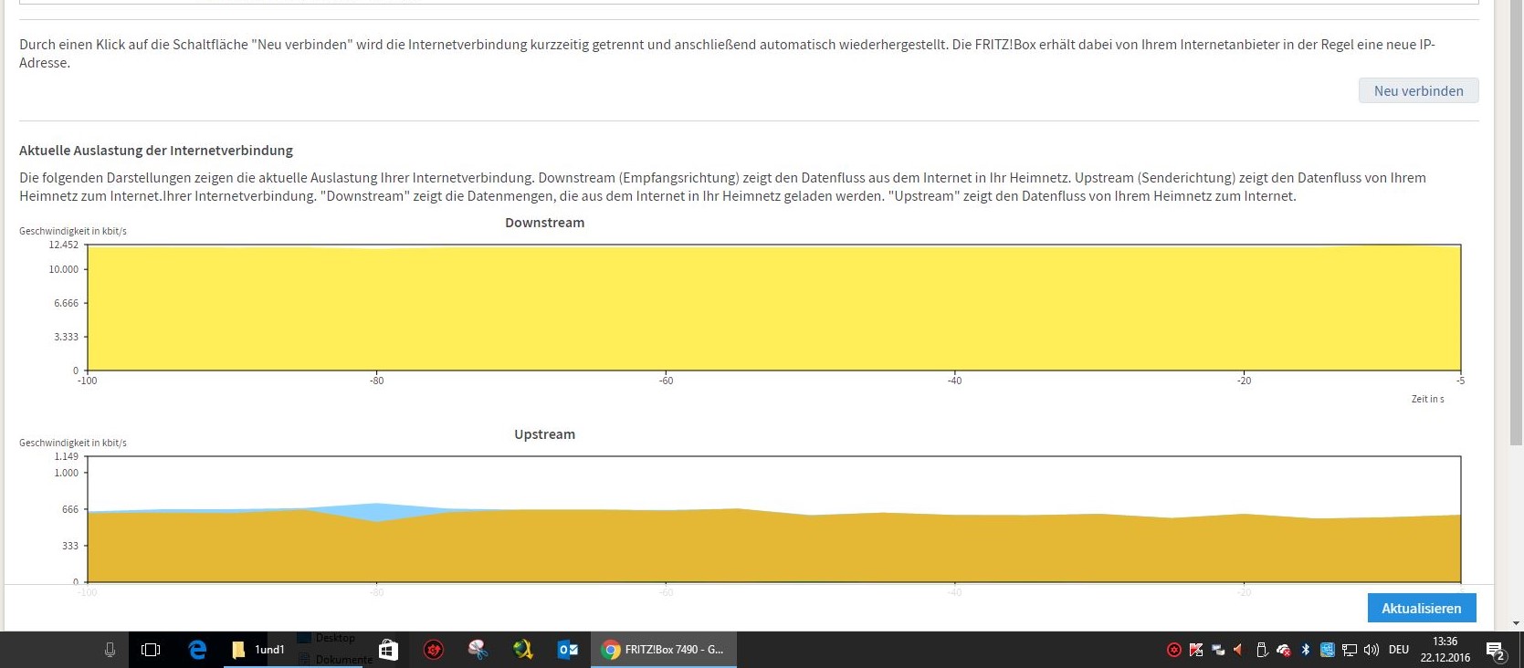Click the yellow Downstream chart area
This screenshot has width=1524, height=668.
pyautogui.click(x=773, y=308)
